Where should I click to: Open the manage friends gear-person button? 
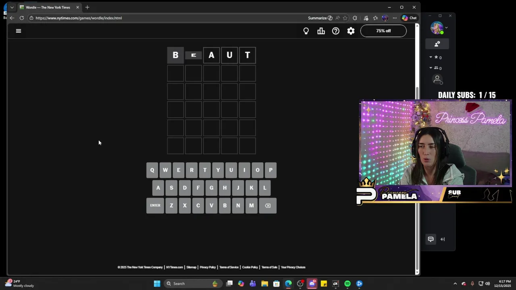click(437, 43)
